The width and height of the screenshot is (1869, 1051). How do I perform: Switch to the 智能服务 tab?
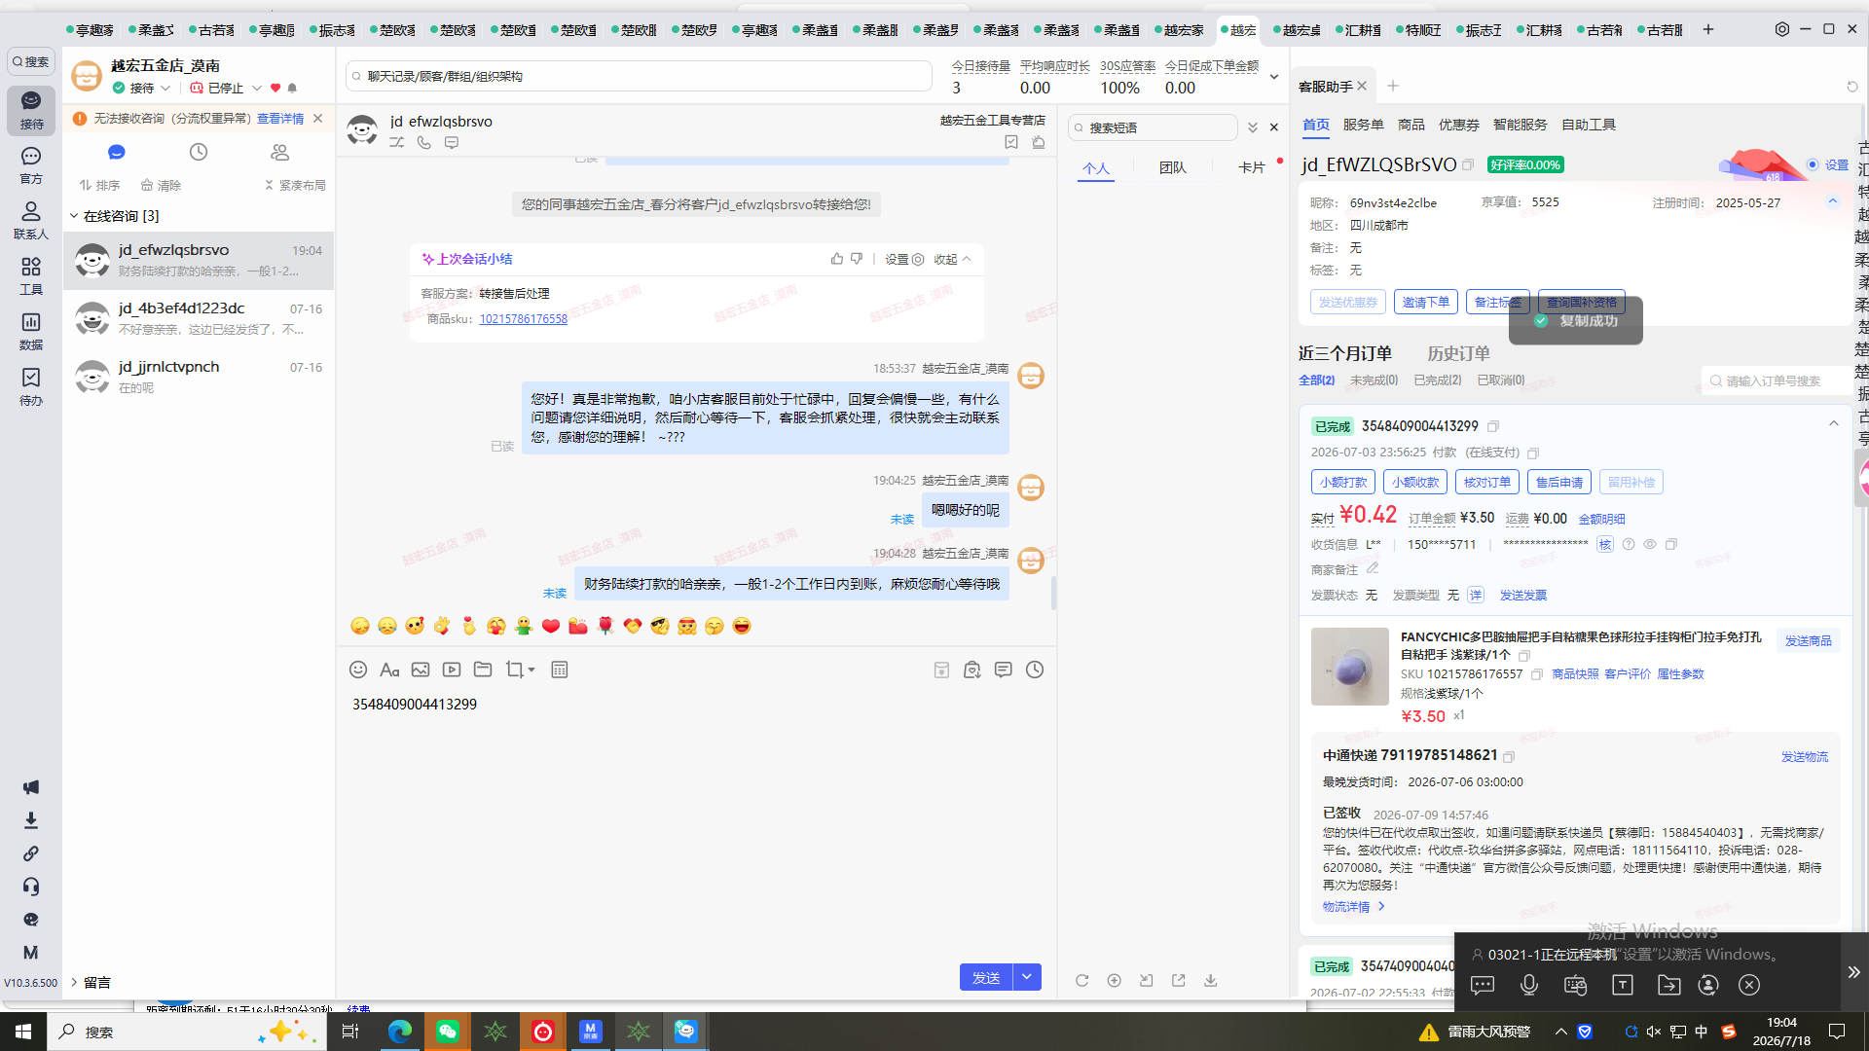(1520, 125)
